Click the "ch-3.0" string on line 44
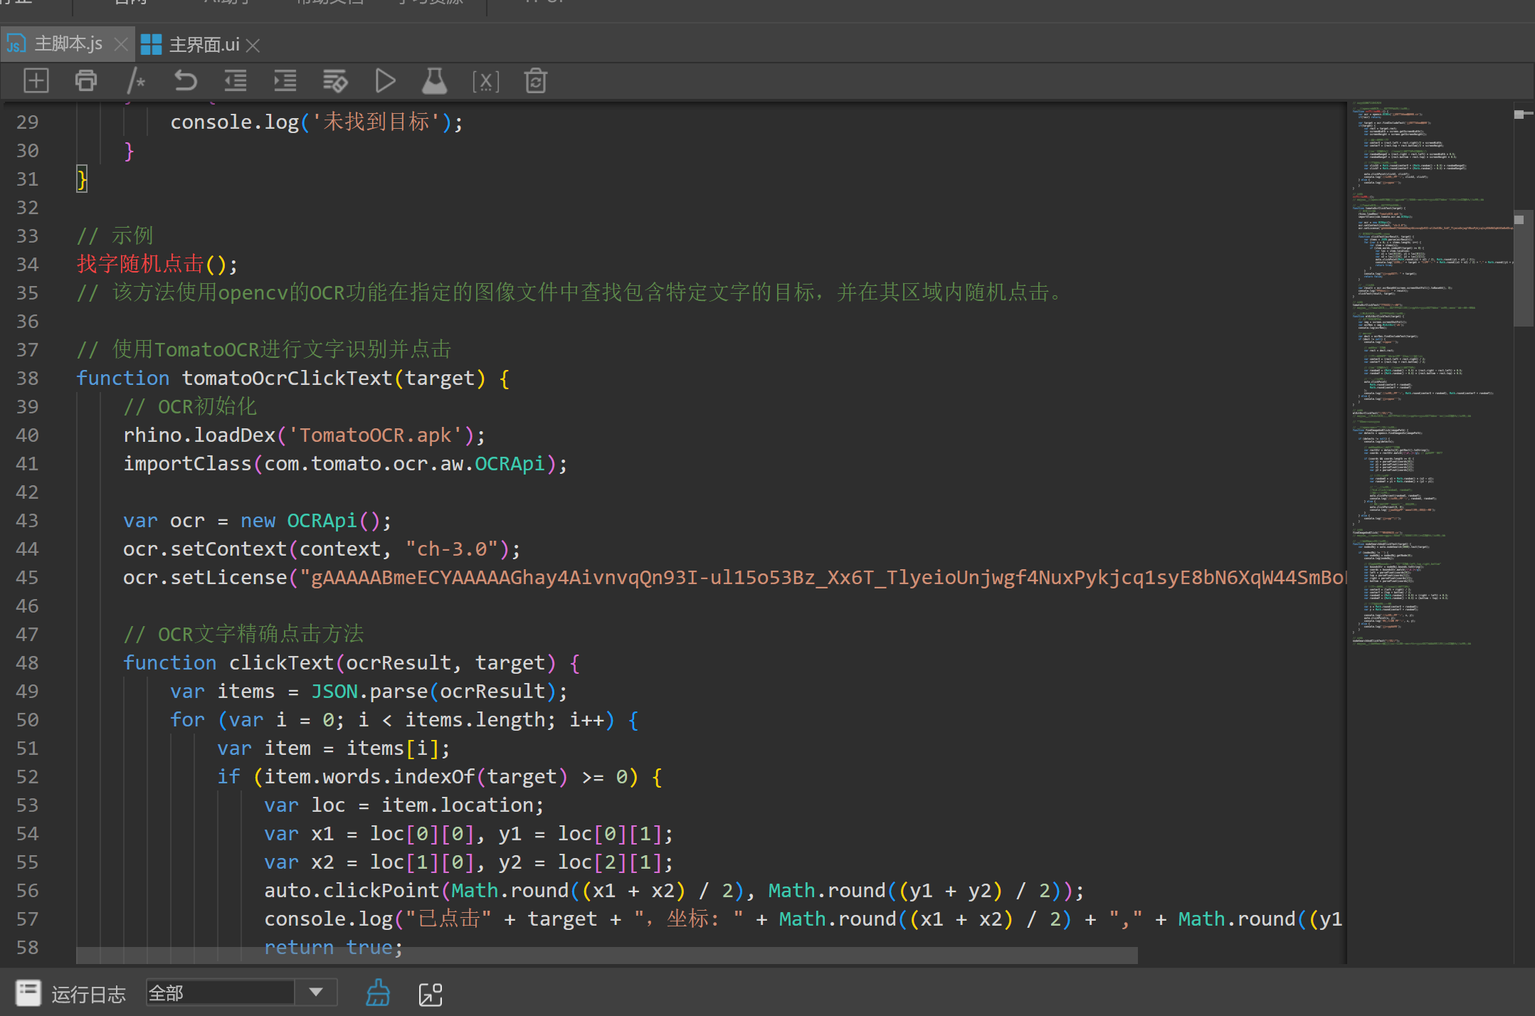This screenshot has width=1535, height=1016. point(452,549)
